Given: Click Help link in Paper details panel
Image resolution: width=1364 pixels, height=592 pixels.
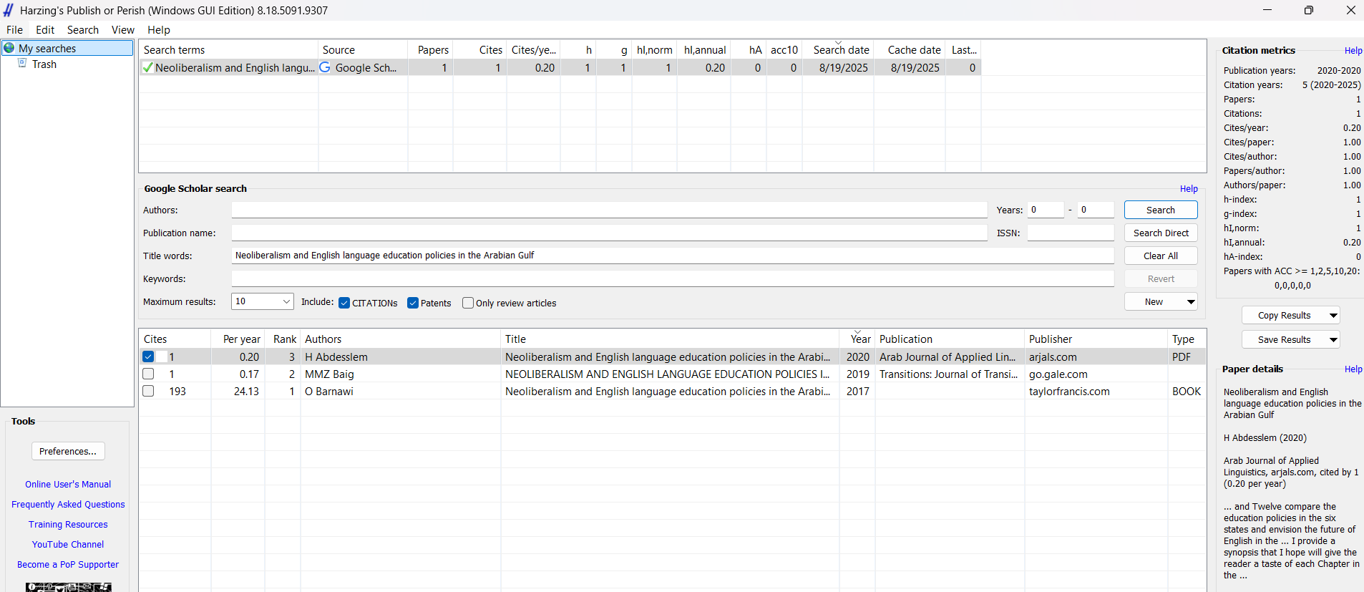Looking at the screenshot, I should click(1353, 369).
